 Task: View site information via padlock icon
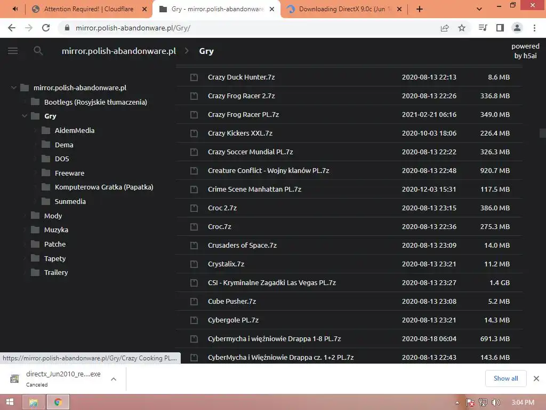coord(67,28)
